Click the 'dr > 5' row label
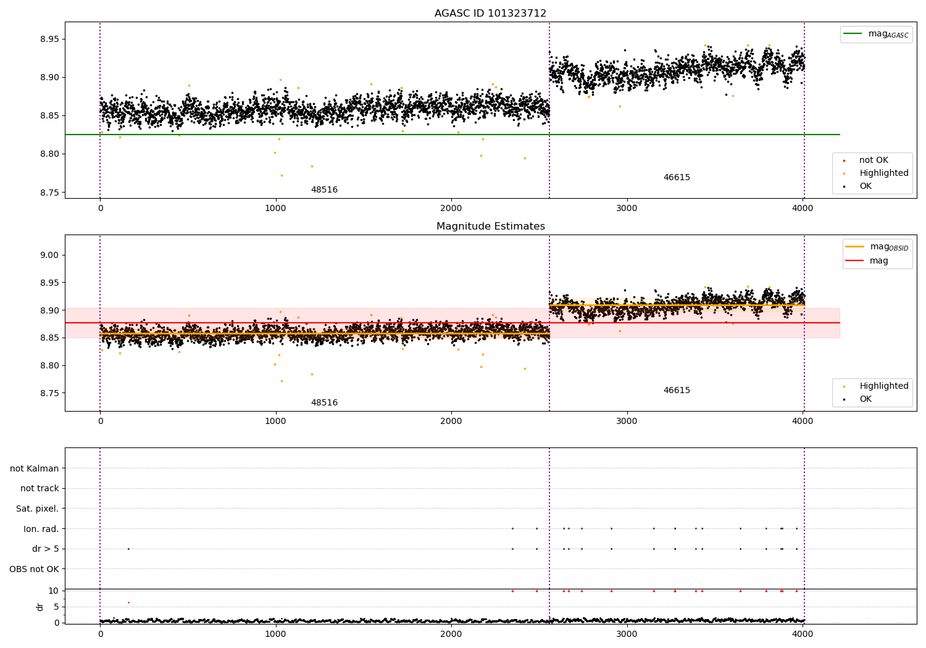Image resolution: width=926 pixels, height=648 pixels. [46, 549]
